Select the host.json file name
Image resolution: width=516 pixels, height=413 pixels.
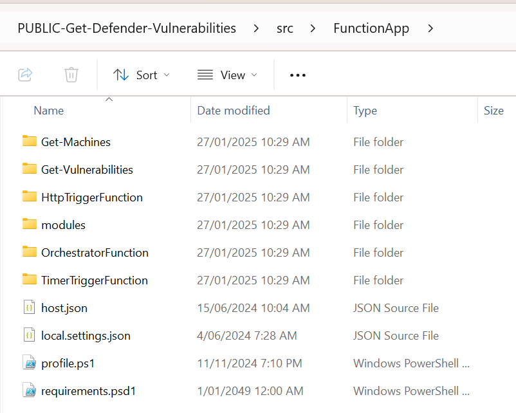(x=64, y=308)
